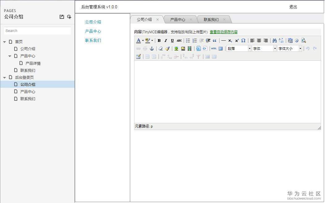This screenshot has width=325, height=203.
Task: Insert a table using the table icon
Action: coord(138,57)
